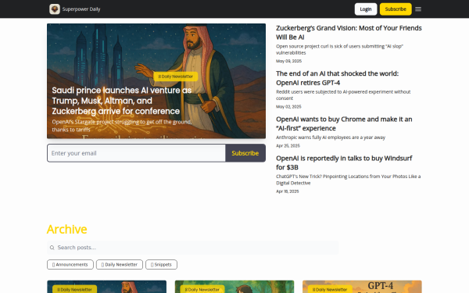The height and width of the screenshot is (293, 469).
Task: Open the middle archive card with green forest
Action: click(x=234, y=287)
